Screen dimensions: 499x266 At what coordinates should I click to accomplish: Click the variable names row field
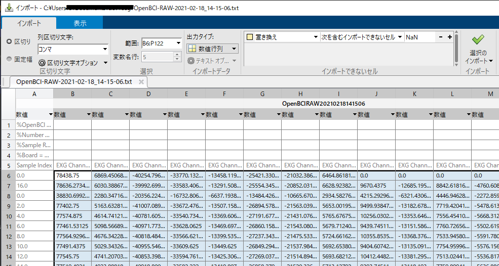pyautogui.click(x=158, y=57)
